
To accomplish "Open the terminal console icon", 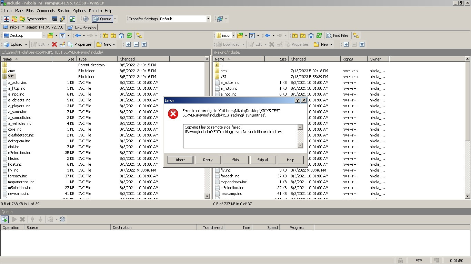I will pyautogui.click(x=54, y=19).
